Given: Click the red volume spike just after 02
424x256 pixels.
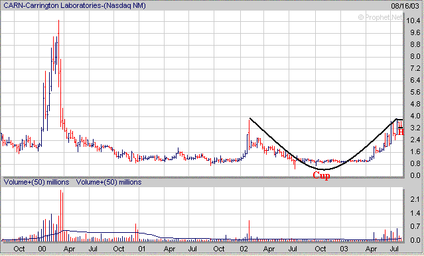Looking at the screenshot, I should 249,230.
